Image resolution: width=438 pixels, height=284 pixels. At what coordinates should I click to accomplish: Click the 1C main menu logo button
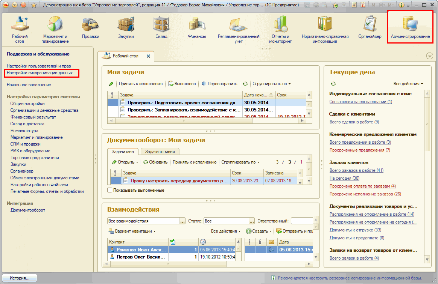[x=6, y=5]
